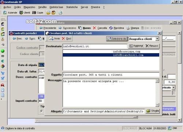Select info@rossispa.com in recipients list

coord(111,52)
